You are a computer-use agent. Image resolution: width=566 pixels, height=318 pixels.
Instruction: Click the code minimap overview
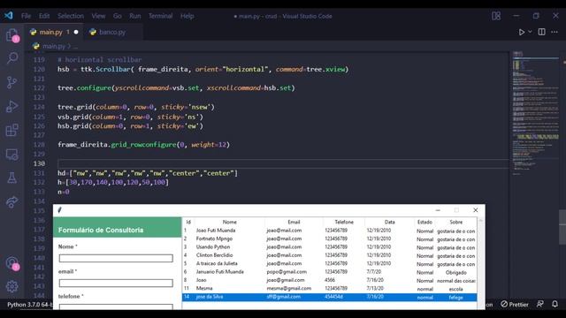535,114
